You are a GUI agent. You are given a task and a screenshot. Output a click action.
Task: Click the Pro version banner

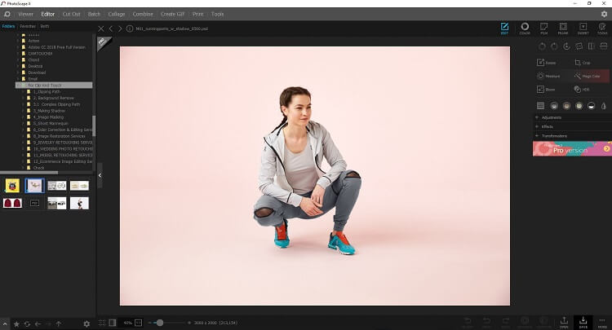pyautogui.click(x=571, y=149)
